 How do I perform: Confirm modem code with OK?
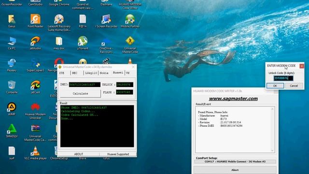click(x=275, y=86)
